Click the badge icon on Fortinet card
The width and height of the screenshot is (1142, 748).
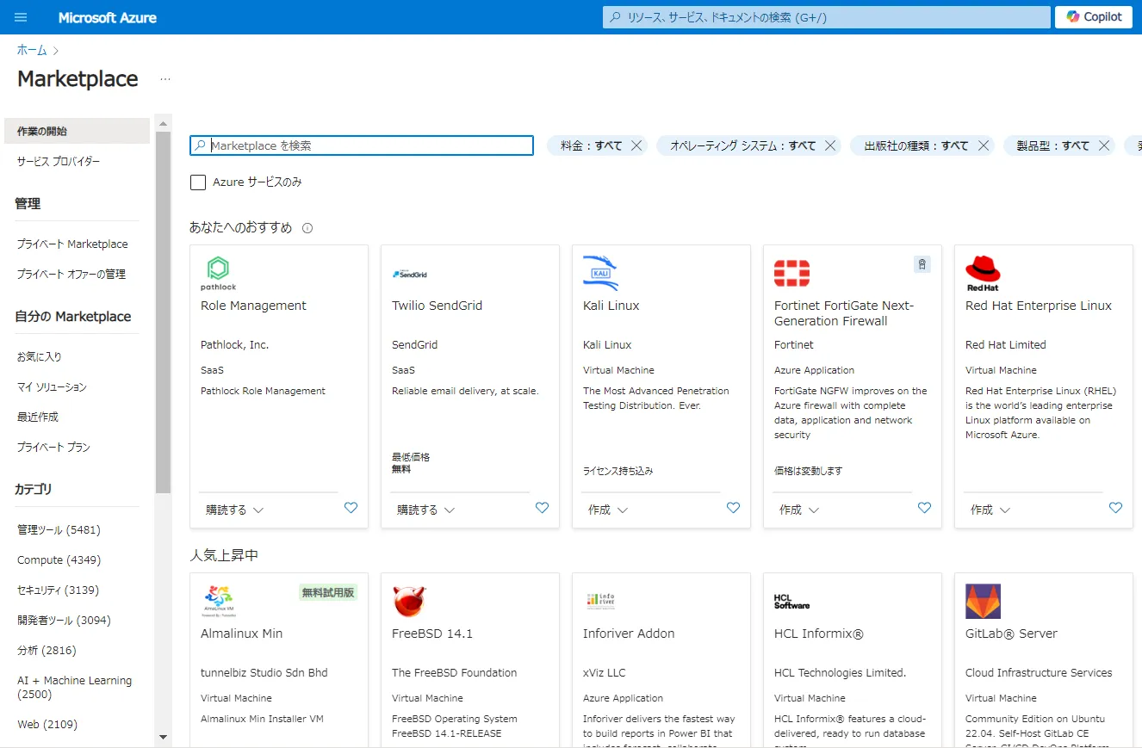[922, 264]
